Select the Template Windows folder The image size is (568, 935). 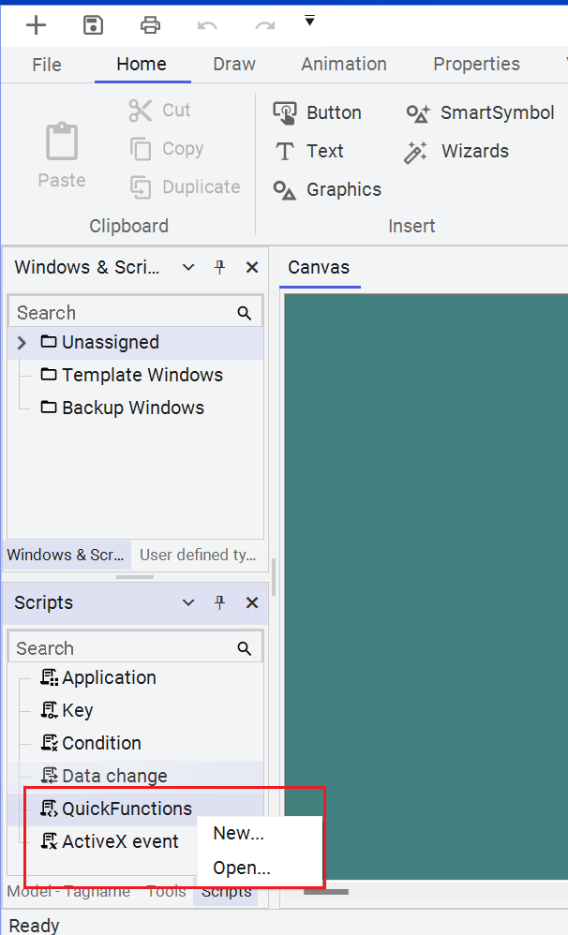[132, 375]
